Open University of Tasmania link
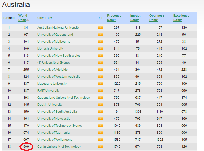 (53, 133)
